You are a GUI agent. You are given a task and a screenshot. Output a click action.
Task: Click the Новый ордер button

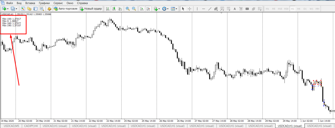pos(91,9)
